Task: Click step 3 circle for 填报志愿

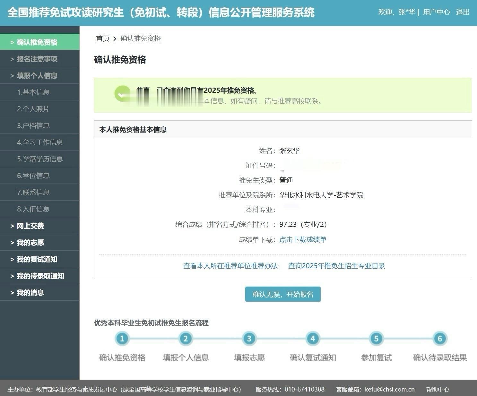Action: point(249,338)
